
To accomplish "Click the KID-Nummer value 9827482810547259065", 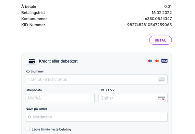I will pyautogui.click(x=149, y=25).
